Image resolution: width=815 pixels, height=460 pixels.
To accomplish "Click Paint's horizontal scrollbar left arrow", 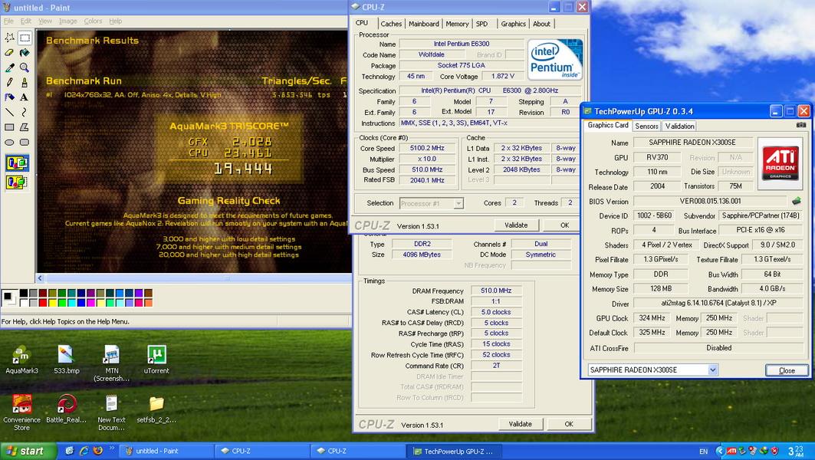I will (x=40, y=278).
